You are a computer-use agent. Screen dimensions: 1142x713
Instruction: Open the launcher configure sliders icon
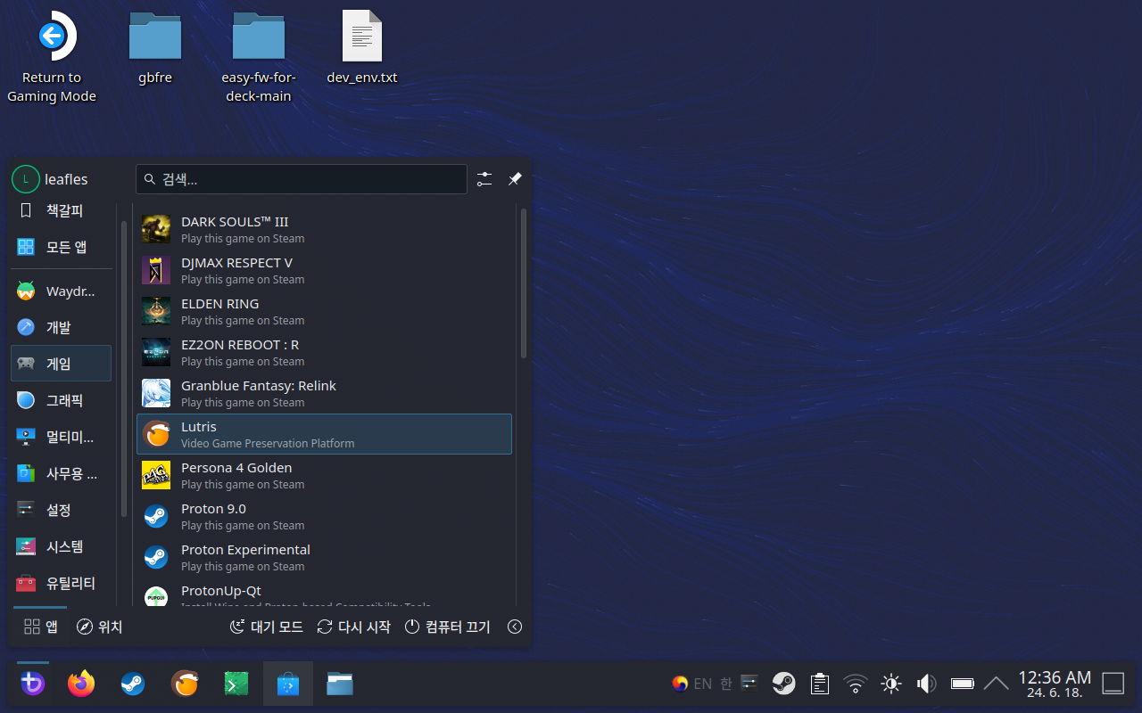coord(484,179)
